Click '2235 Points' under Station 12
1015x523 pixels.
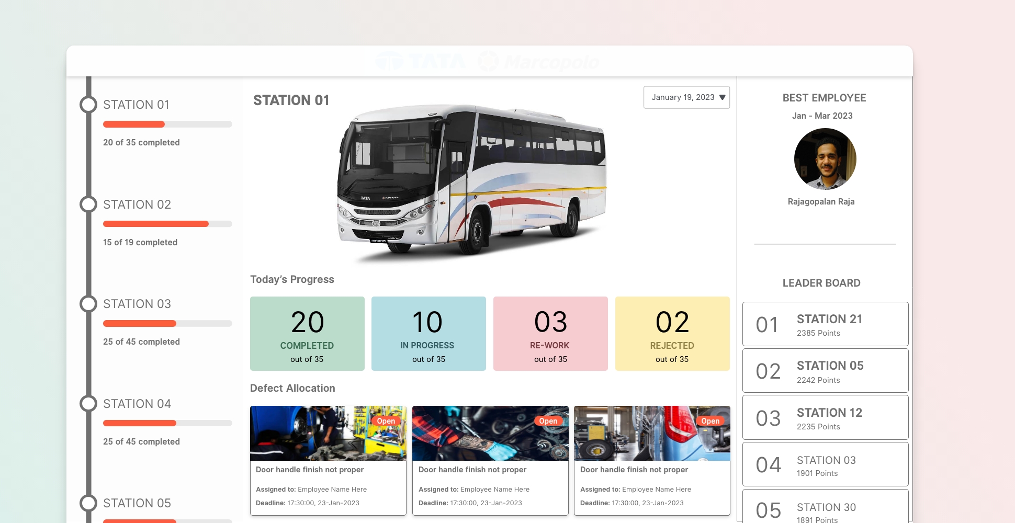(x=818, y=427)
